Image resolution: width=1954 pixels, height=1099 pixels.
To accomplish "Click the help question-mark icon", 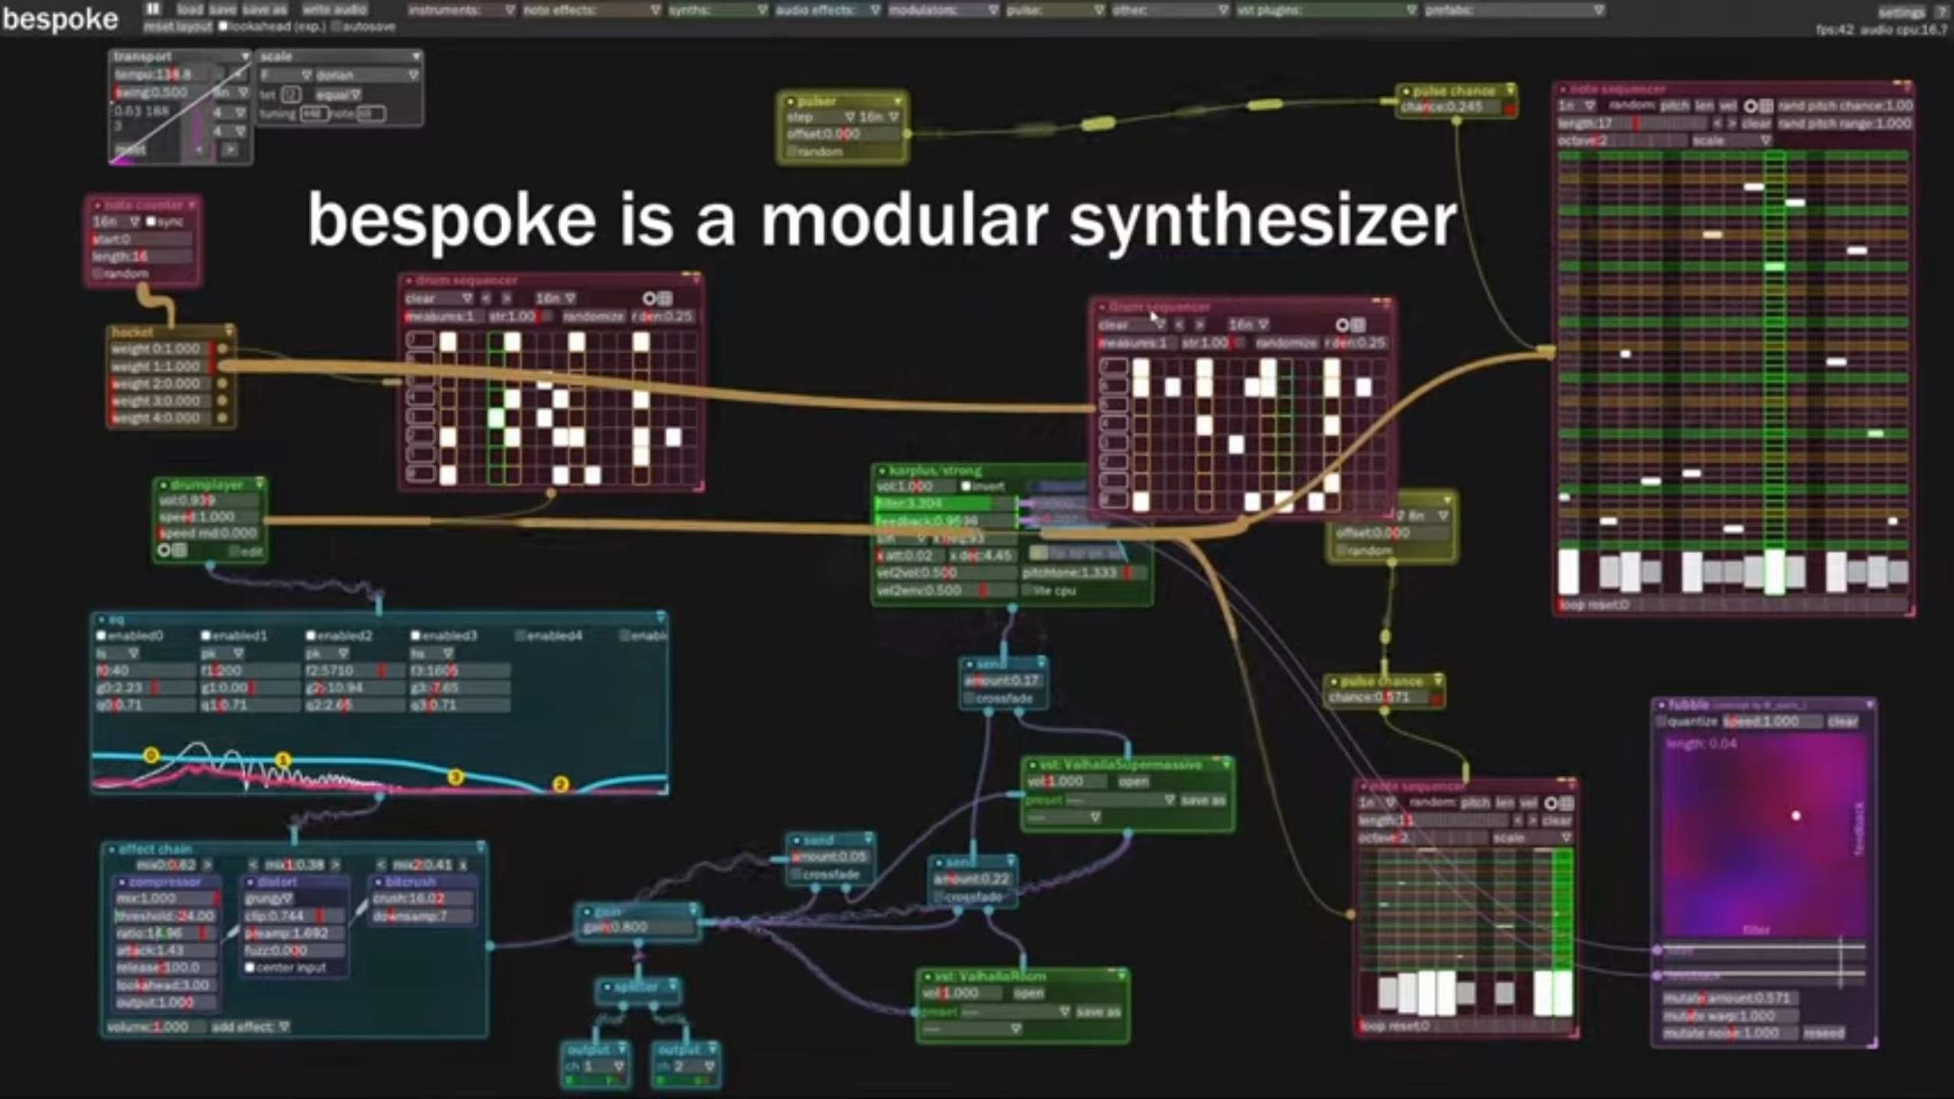I will click(x=1943, y=11).
